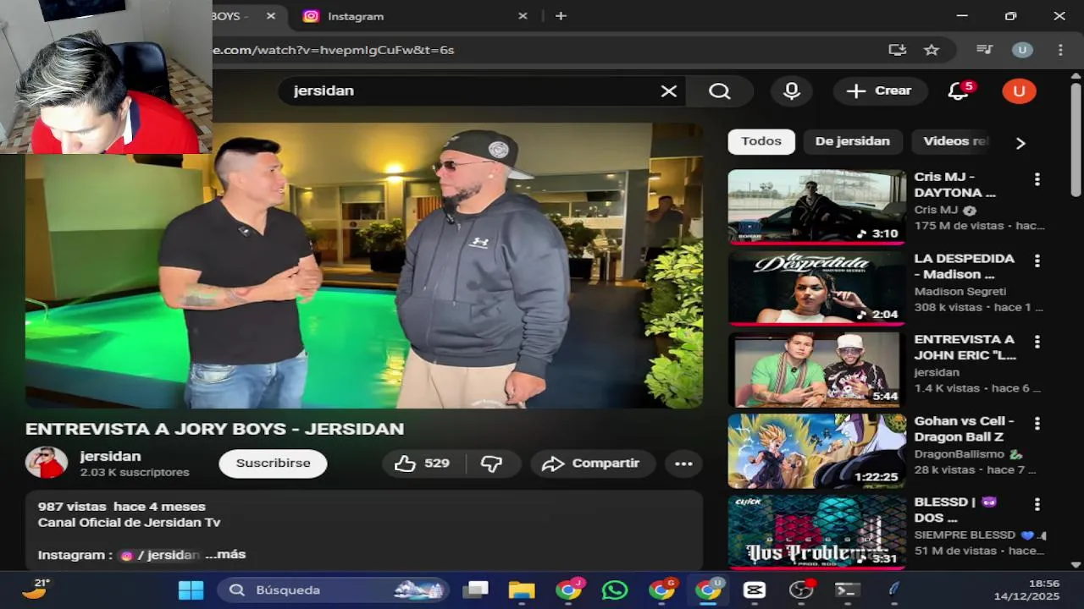Open options menu for Gohan vs Cell
This screenshot has width=1084, height=609.
[x=1037, y=423]
